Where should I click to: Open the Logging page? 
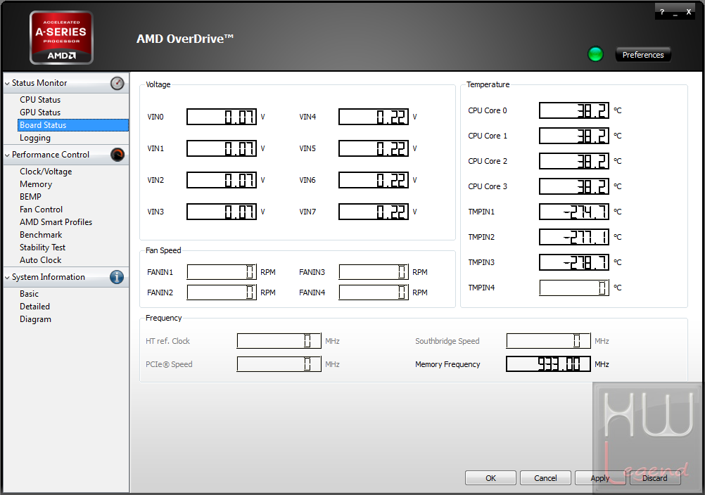click(35, 138)
